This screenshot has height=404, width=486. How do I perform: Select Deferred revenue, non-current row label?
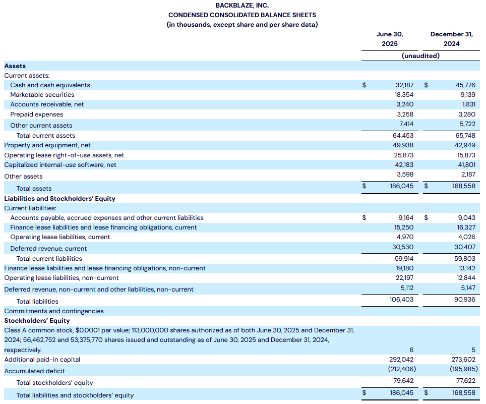tap(99, 290)
